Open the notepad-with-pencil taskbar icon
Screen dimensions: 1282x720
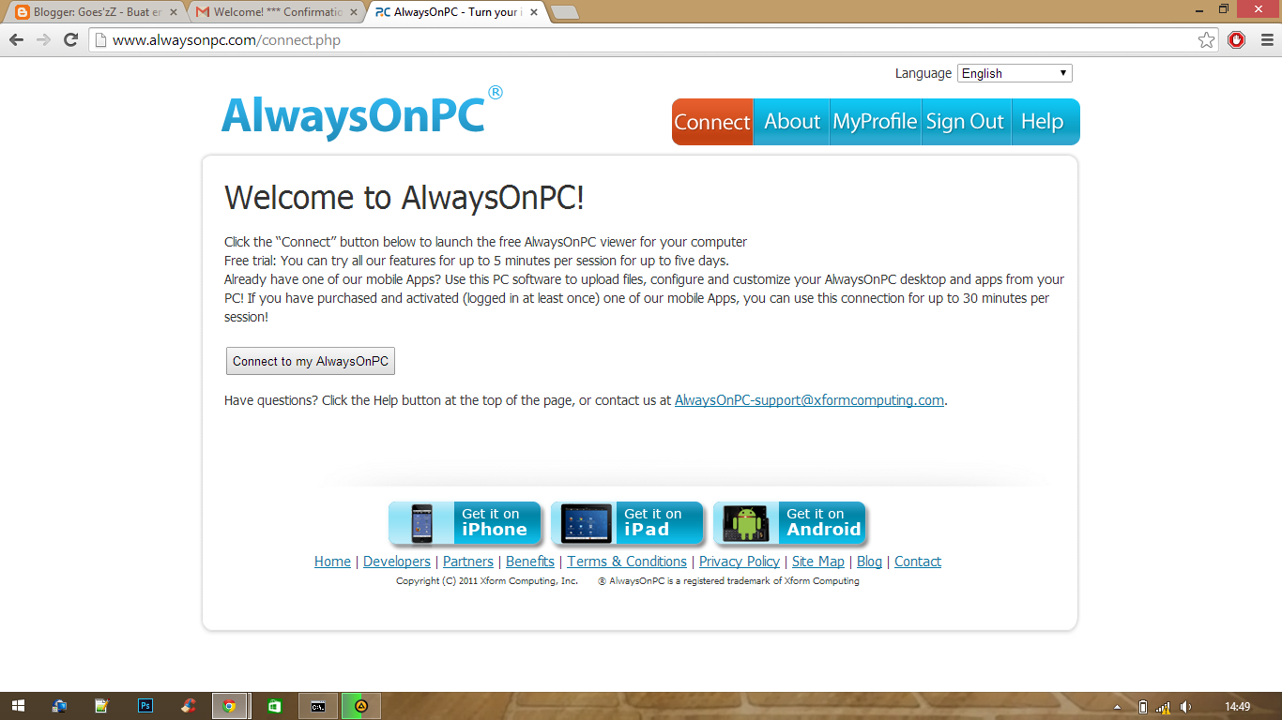(x=102, y=706)
